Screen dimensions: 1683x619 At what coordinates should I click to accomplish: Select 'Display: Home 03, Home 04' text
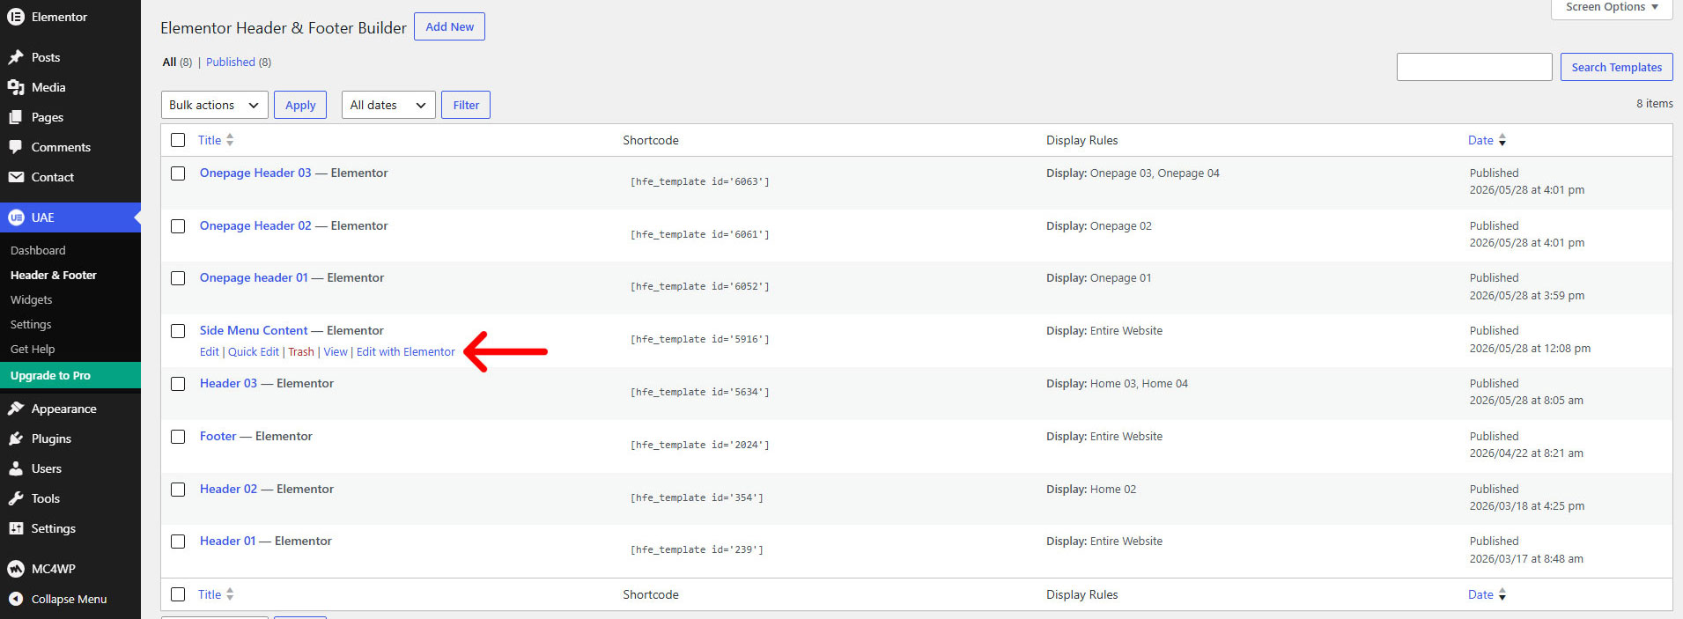pos(1117,383)
